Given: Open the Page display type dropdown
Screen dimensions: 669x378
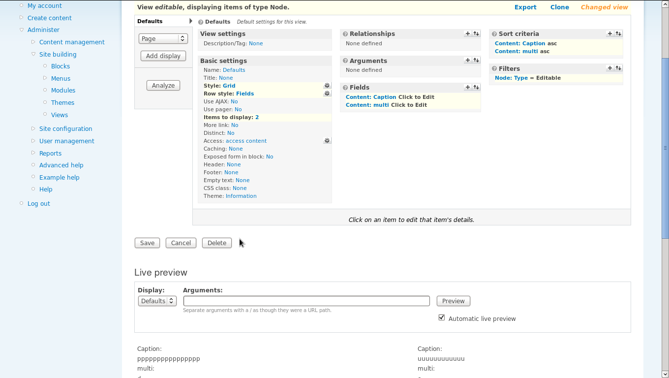Looking at the screenshot, I should click(163, 38).
